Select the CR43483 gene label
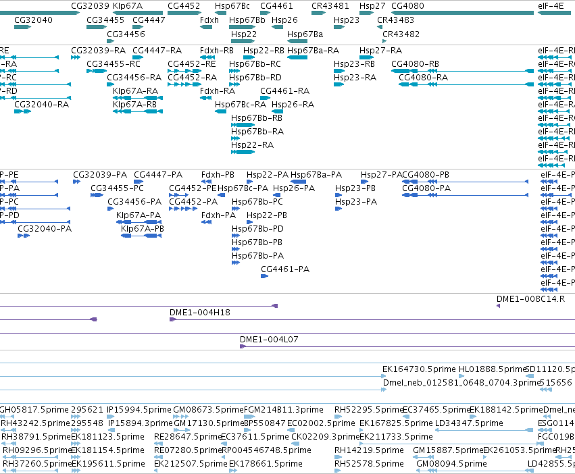575x474 pixels. tap(395, 20)
